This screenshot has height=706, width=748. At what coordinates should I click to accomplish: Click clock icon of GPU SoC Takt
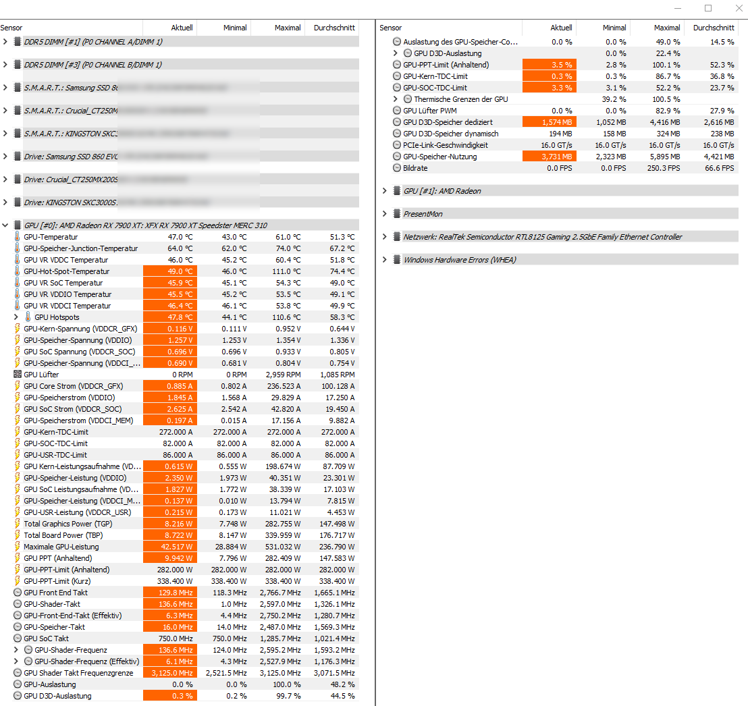click(18, 639)
